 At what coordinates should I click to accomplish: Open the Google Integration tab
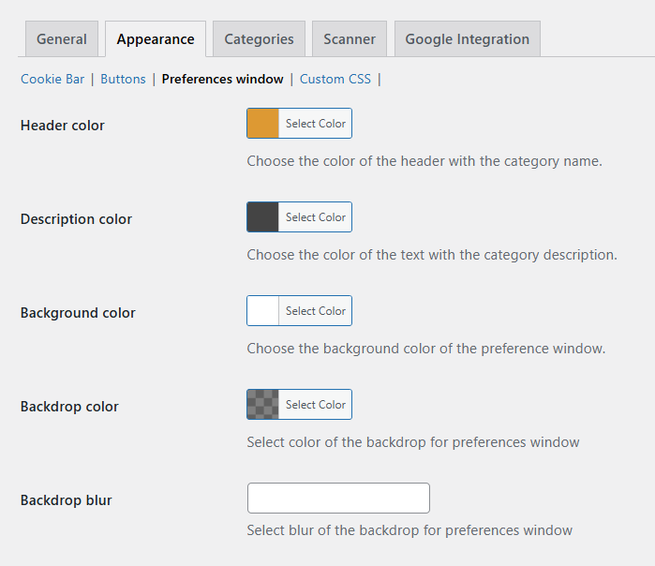467,39
